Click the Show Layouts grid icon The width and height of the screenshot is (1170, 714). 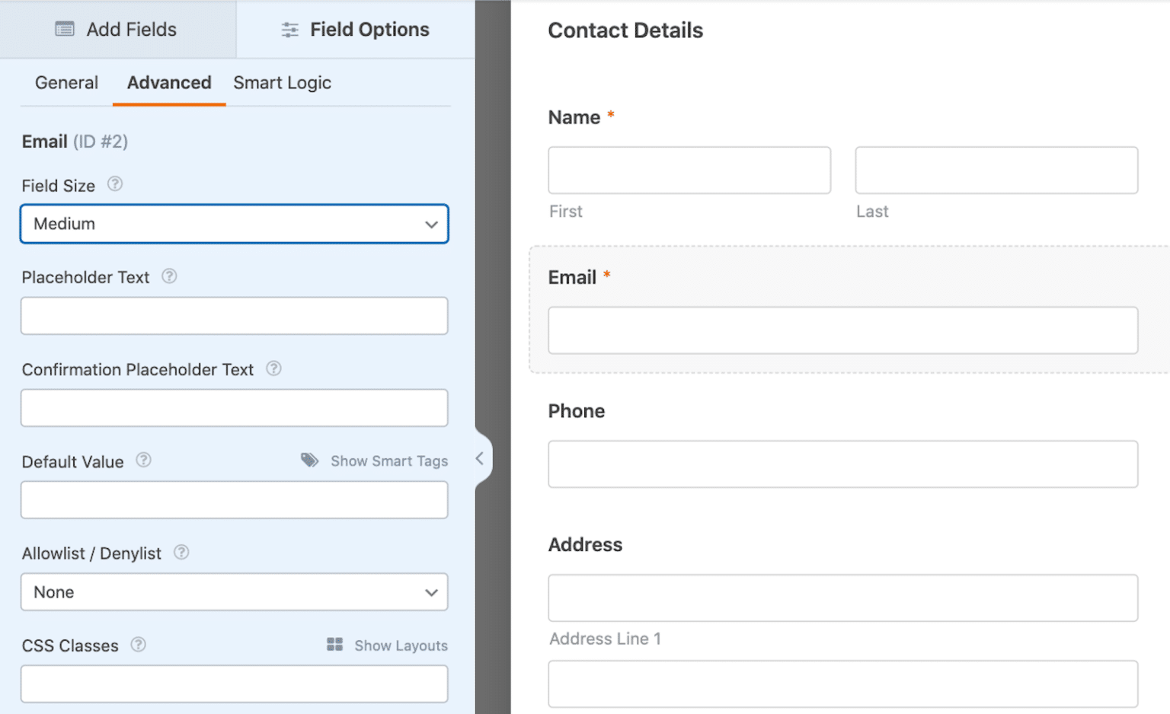tap(334, 645)
